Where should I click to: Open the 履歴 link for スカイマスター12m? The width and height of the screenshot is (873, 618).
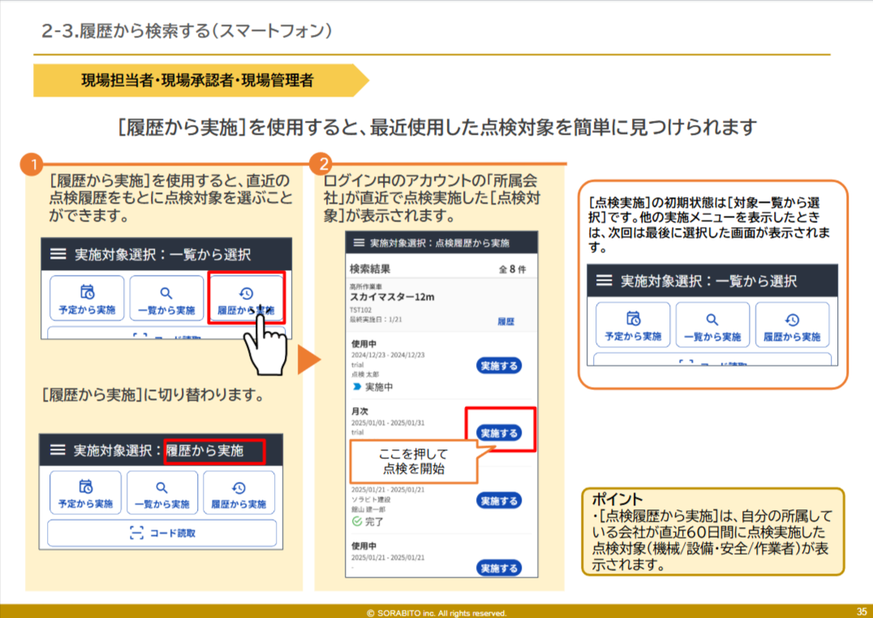pyautogui.click(x=505, y=321)
